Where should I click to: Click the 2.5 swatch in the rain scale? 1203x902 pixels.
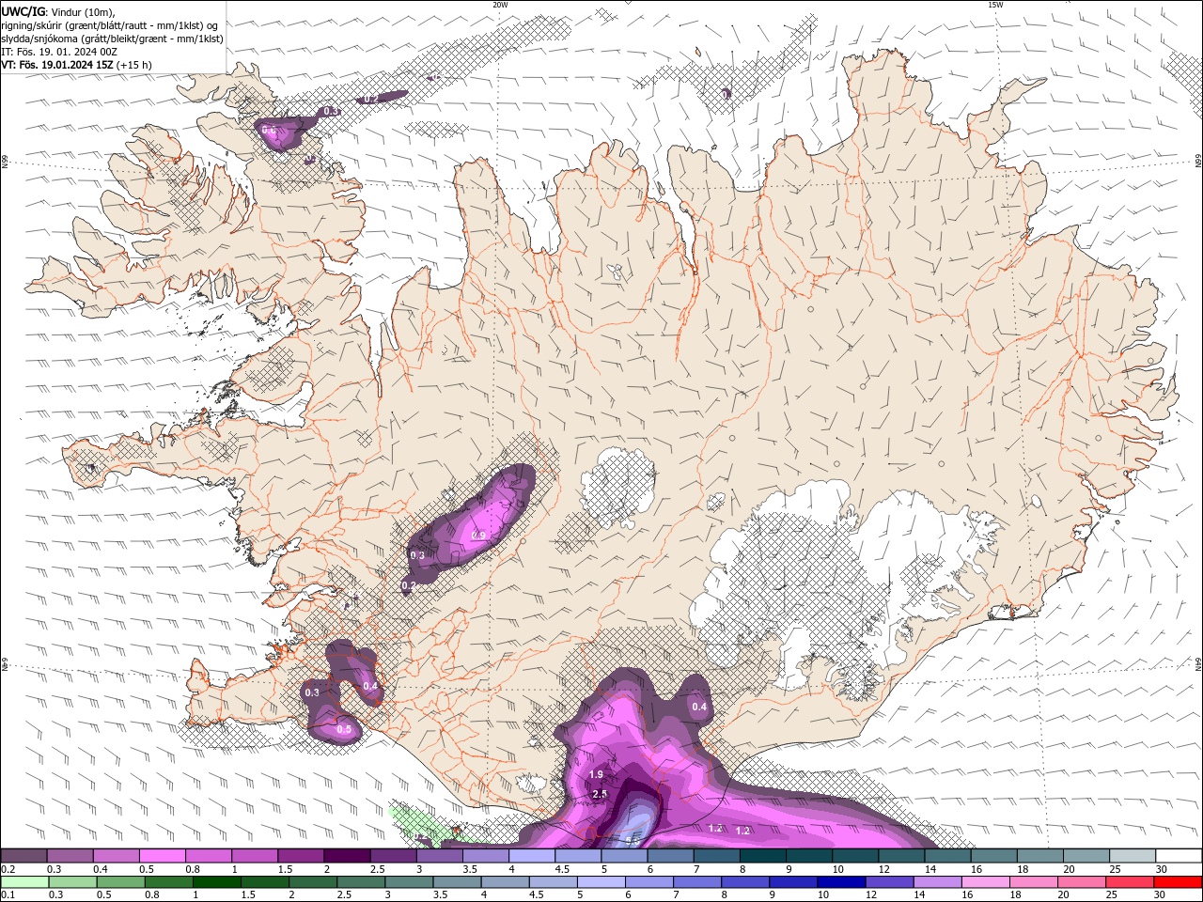tap(360, 882)
